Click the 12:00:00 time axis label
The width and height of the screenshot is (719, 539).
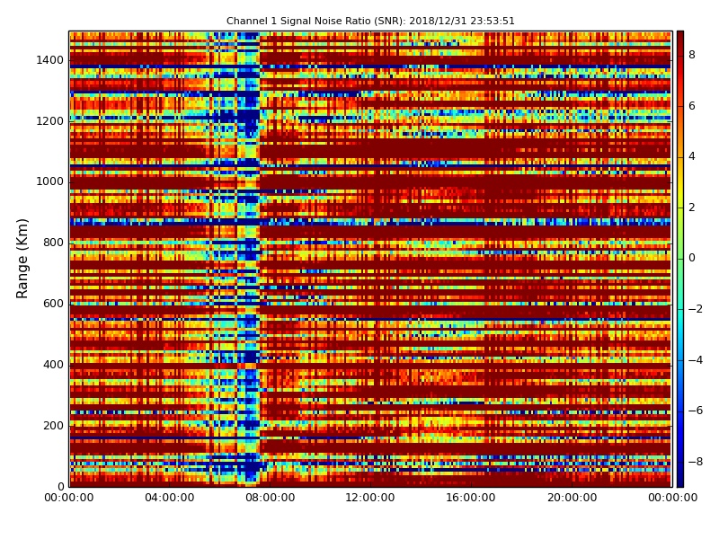(x=370, y=498)
